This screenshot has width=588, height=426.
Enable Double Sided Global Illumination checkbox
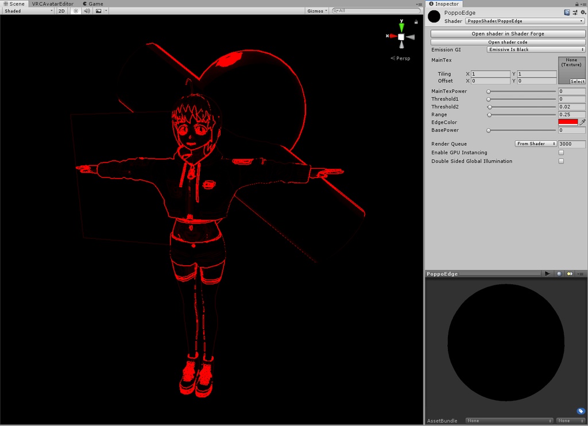[561, 161]
